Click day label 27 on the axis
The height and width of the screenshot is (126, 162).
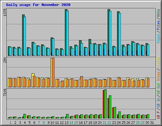[133, 123]
